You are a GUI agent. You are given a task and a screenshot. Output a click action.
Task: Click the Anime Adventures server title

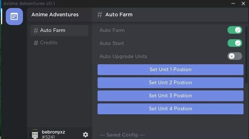pos(55,15)
